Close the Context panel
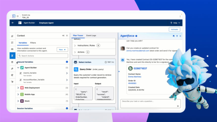Image resolution: width=217 pixels, height=122 pixels. click(x=67, y=36)
